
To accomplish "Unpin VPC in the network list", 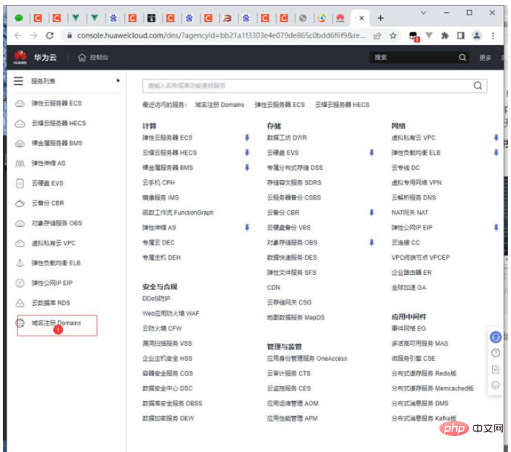I will point(496,137).
